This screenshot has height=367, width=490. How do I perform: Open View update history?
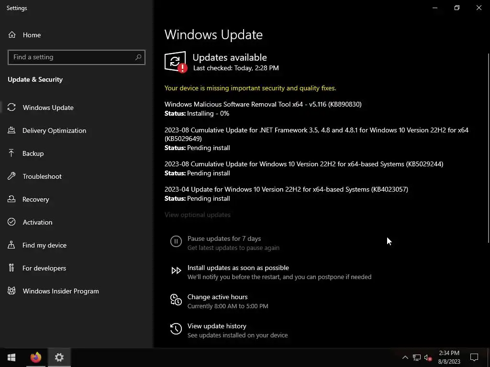click(217, 326)
